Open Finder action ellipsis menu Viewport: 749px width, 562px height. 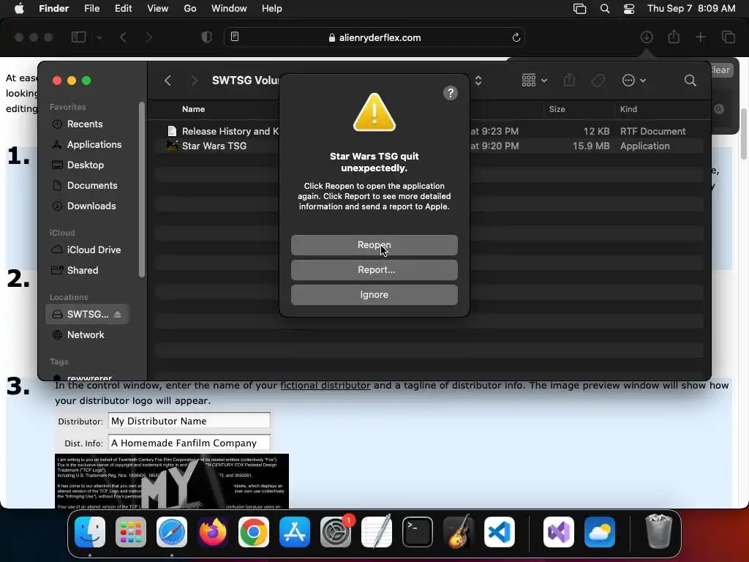point(634,80)
